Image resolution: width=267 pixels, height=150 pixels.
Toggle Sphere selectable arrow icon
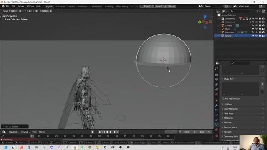coord(253,36)
